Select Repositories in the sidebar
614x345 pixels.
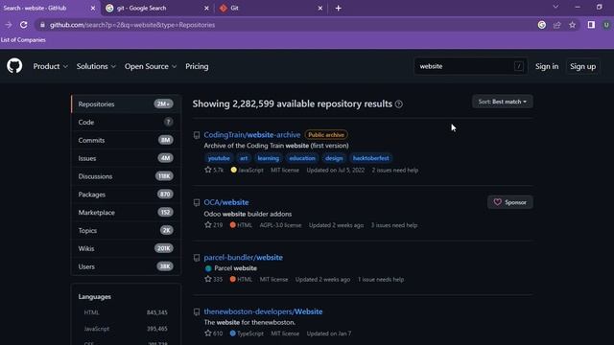(x=126, y=104)
